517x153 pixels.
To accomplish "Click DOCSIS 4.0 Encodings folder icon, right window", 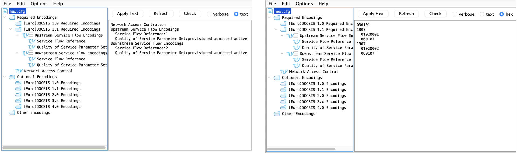I will point(283,108).
